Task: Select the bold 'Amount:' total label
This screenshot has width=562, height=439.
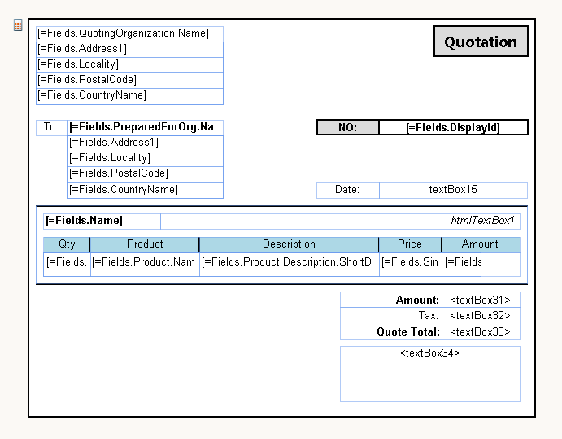Action: [x=391, y=300]
